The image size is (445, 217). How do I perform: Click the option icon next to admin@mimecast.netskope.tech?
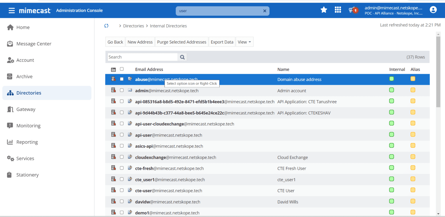130,90
